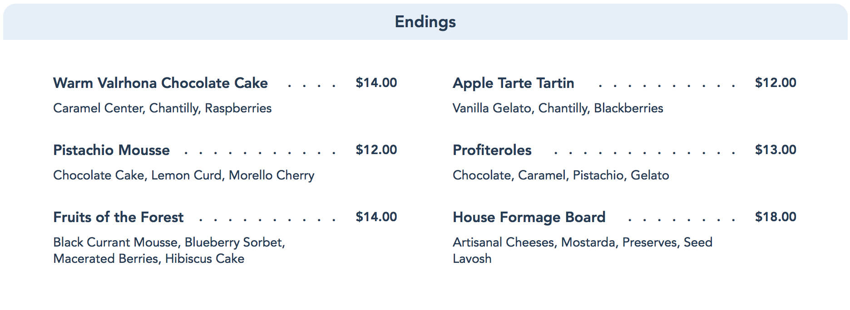Click the $14.00 Fruits of Forest price
This screenshot has width=850, height=310.
[x=376, y=217]
